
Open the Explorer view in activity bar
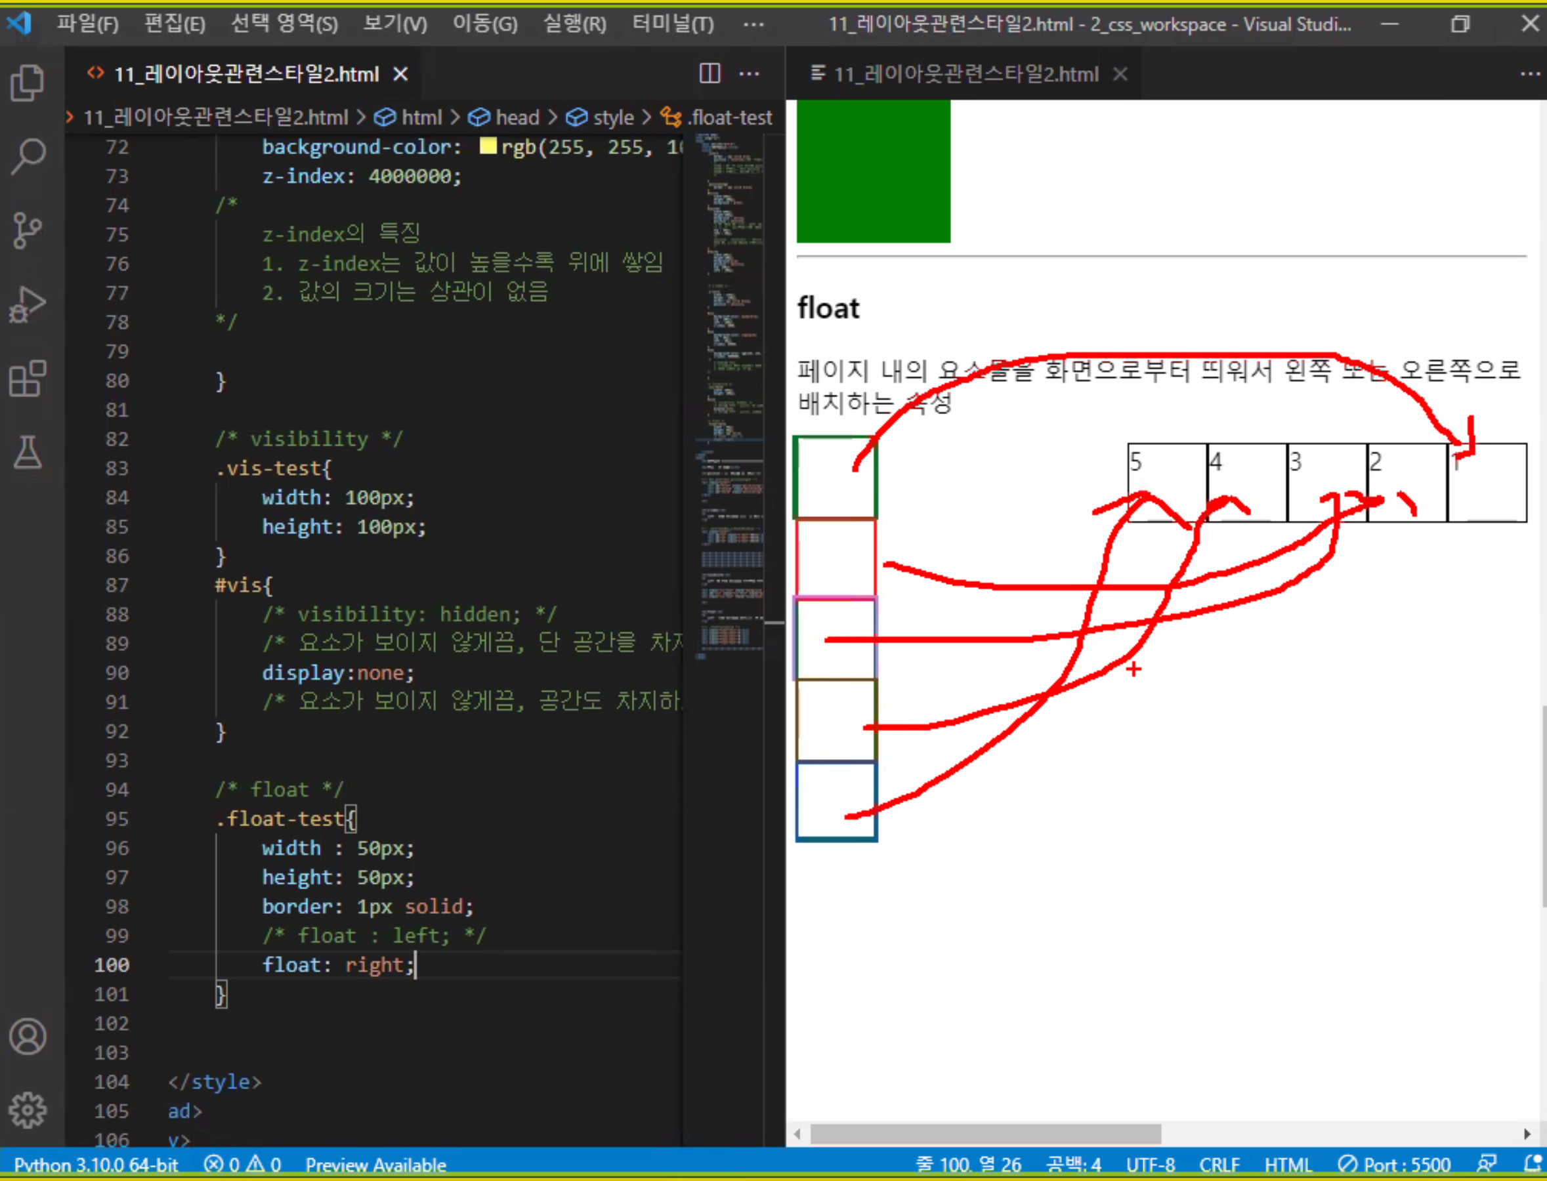click(x=28, y=83)
